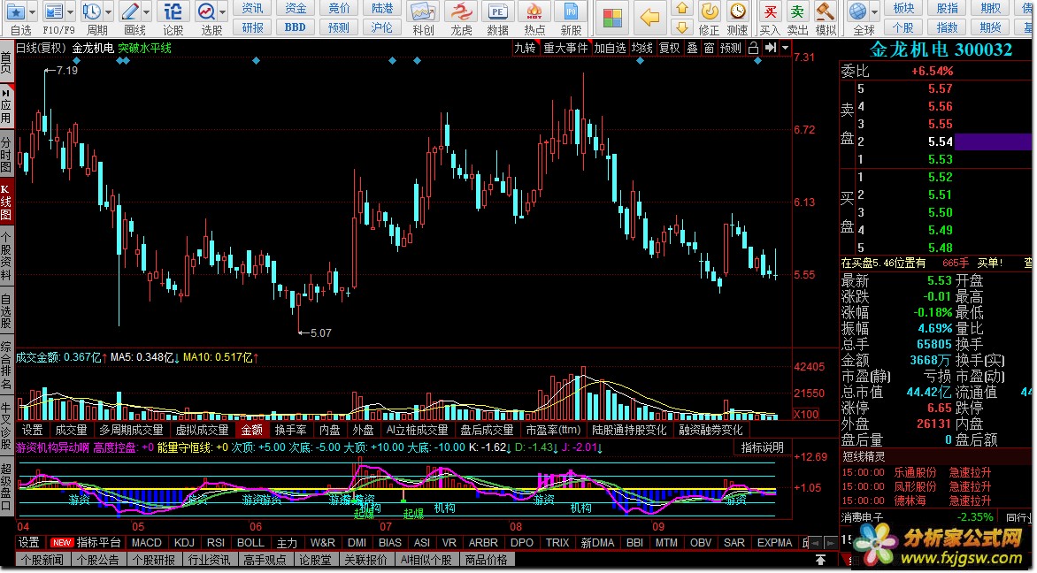1037x573 pixels.
Task: Open the 热点 hot topics flame icon
Action: 534,11
